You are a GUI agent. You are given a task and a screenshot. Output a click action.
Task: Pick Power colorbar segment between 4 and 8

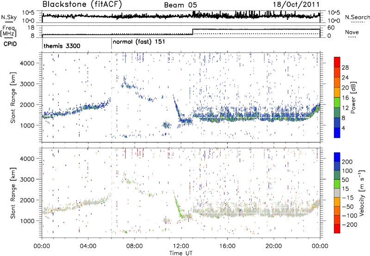pos(337,123)
